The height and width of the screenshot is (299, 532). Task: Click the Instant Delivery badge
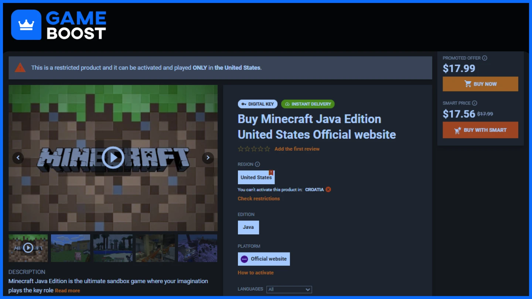pyautogui.click(x=308, y=104)
